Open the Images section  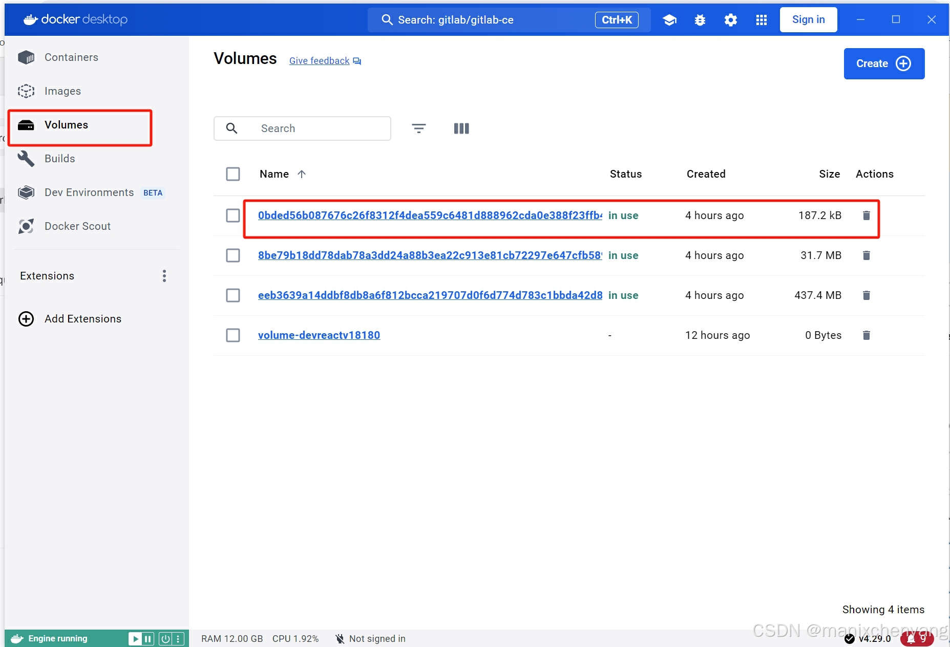click(62, 91)
